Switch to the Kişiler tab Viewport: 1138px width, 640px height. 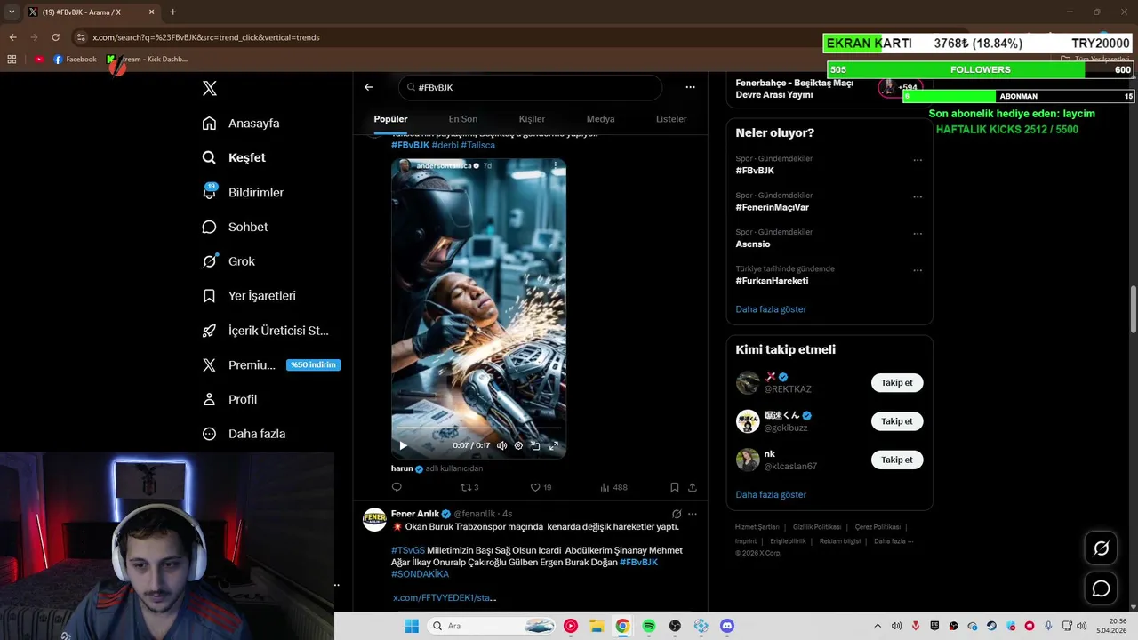point(532,119)
